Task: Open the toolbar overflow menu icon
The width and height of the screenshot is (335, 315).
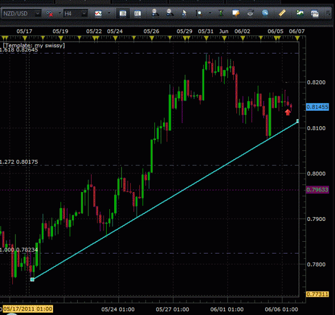Action: pos(328,13)
